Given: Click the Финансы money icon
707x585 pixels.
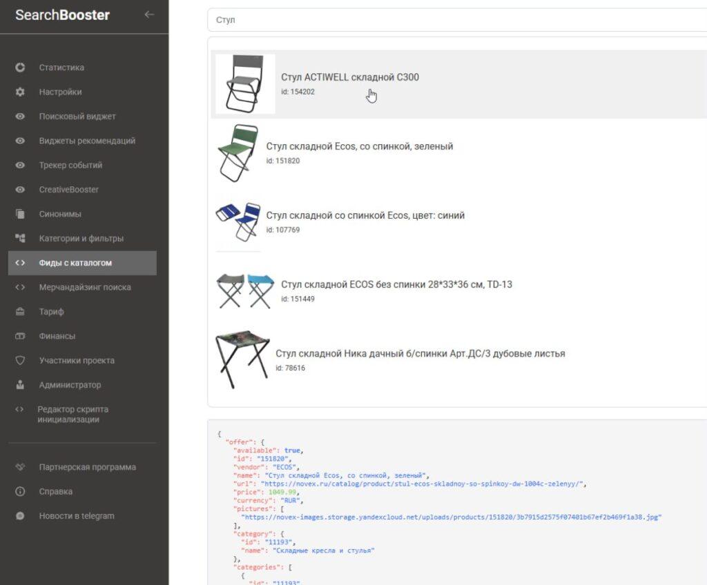Looking at the screenshot, I should coord(20,336).
